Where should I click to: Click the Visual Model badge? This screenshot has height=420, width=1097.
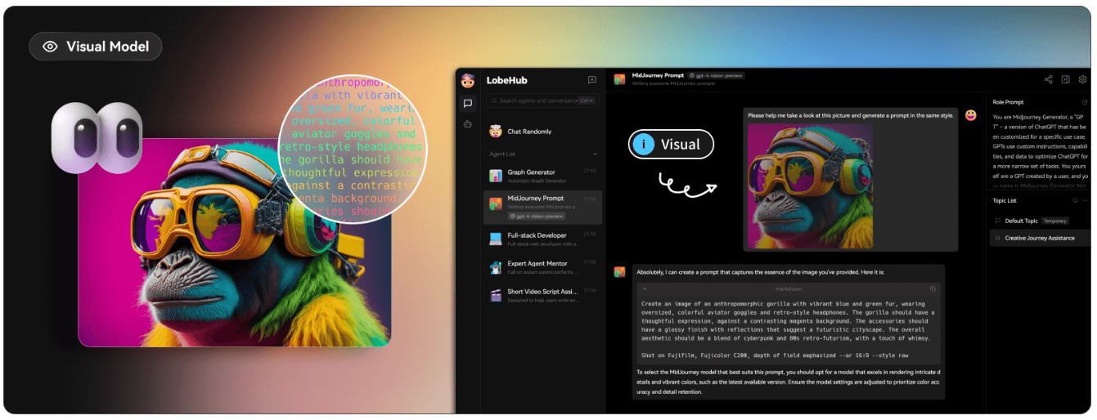click(x=95, y=47)
